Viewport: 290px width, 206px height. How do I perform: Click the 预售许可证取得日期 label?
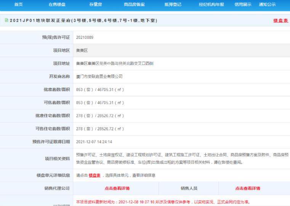pyautogui.click(x=51, y=142)
